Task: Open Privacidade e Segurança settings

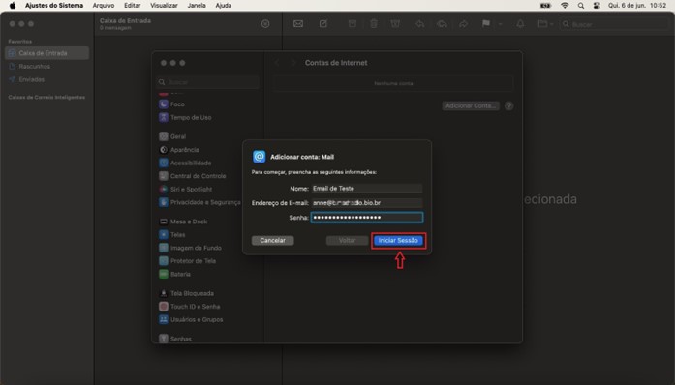Action: pos(200,202)
